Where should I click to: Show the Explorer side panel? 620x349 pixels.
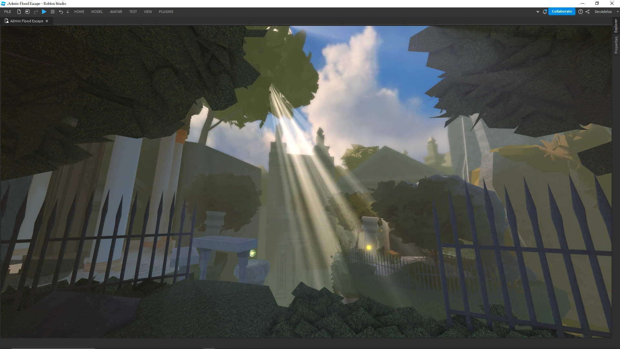[x=616, y=26]
